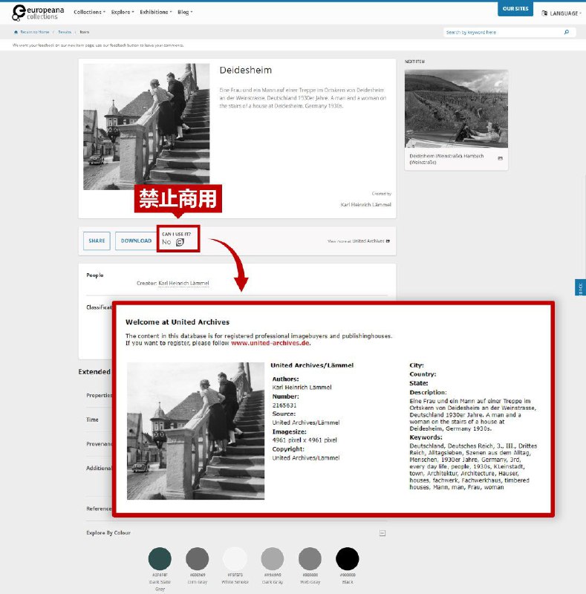This screenshot has width=586, height=594.
Task: Collapse the Explore By Colour section
Action: click(x=382, y=533)
